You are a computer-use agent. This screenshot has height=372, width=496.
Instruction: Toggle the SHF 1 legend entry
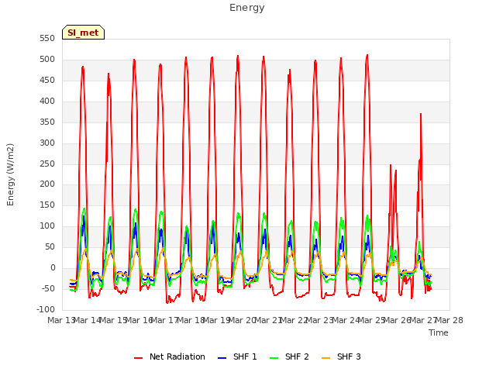(x=237, y=356)
